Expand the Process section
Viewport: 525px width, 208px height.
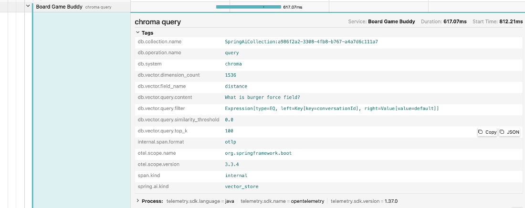click(137, 201)
